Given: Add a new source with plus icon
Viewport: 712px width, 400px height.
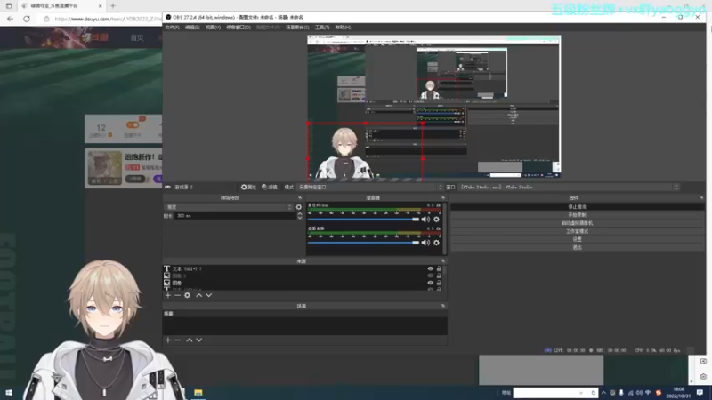Looking at the screenshot, I should click(x=168, y=295).
